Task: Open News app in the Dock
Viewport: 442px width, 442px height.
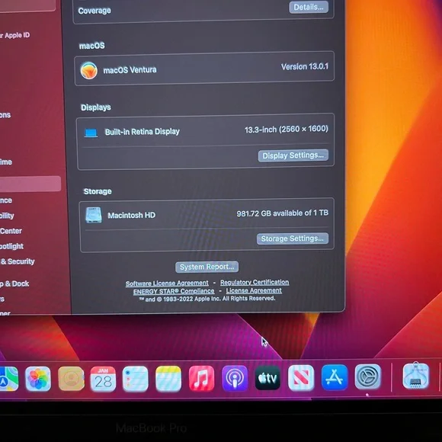Action: 301,378
